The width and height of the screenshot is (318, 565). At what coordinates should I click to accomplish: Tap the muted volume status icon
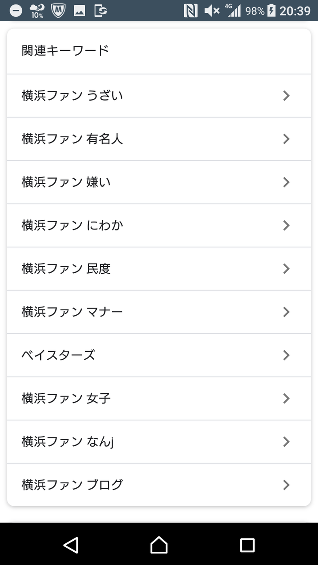(212, 11)
